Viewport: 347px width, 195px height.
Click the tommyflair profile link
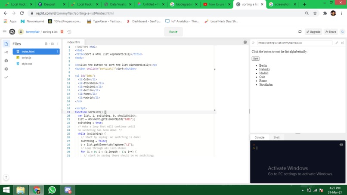[x=33, y=32]
